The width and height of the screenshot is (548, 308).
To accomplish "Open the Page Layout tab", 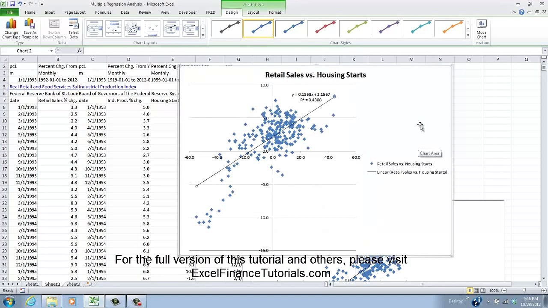I will click(x=75, y=12).
